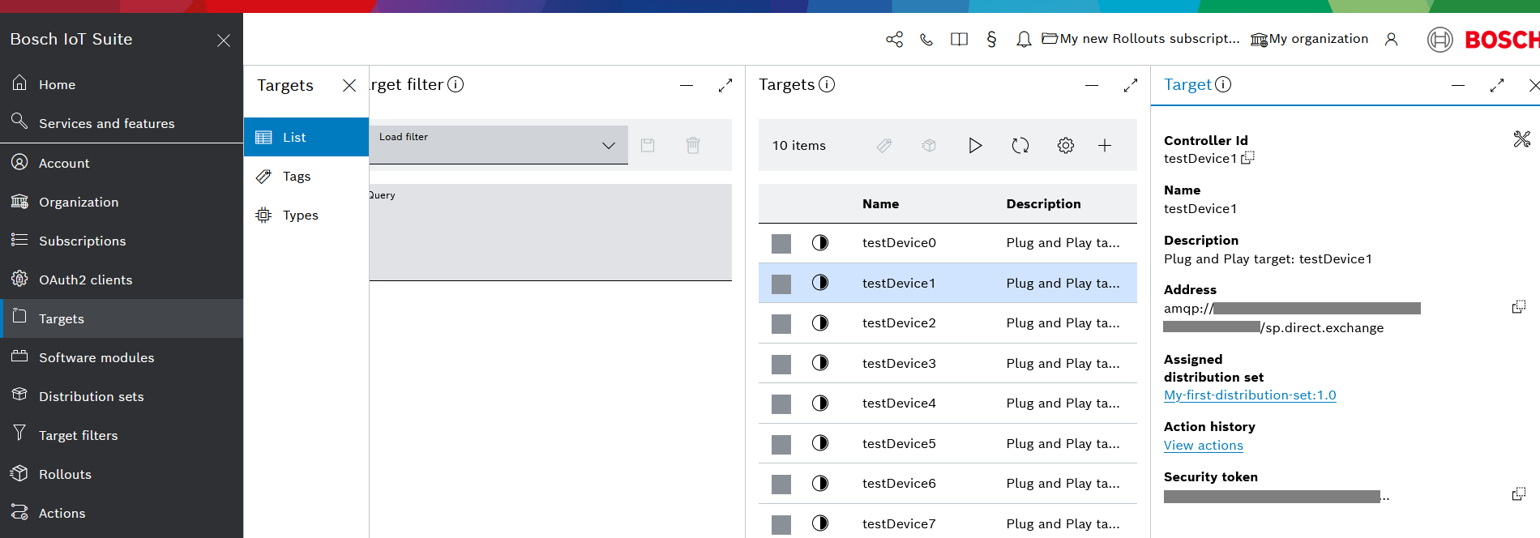The width and height of the screenshot is (1540, 538).
Task: Open My new Rollouts subscription selector
Action: point(1140,39)
